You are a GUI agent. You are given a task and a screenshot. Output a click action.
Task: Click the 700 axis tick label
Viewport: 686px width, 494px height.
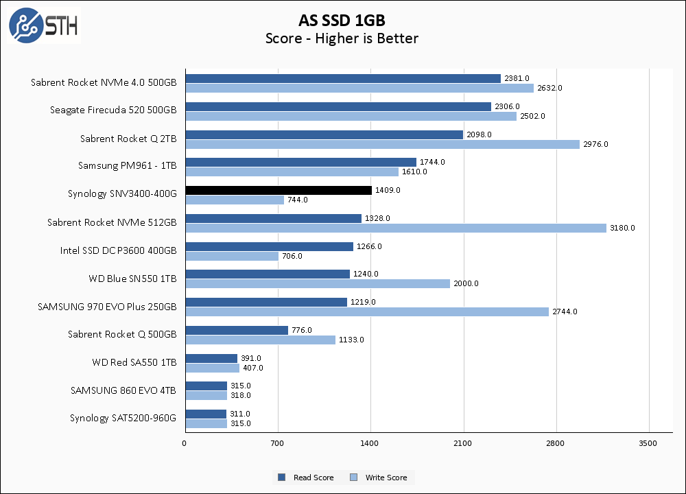pos(277,443)
